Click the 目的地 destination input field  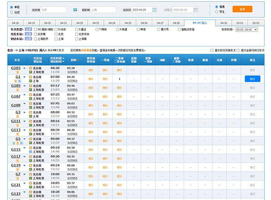pyautogui.click(x=104, y=9)
